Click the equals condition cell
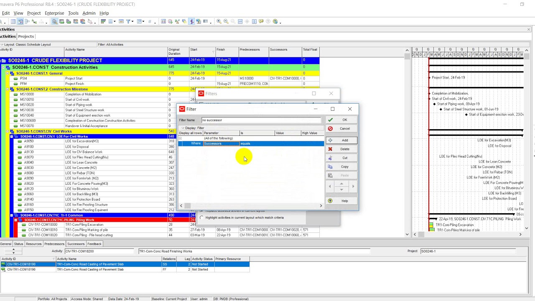Screen dimensions: 535x301 257,143
